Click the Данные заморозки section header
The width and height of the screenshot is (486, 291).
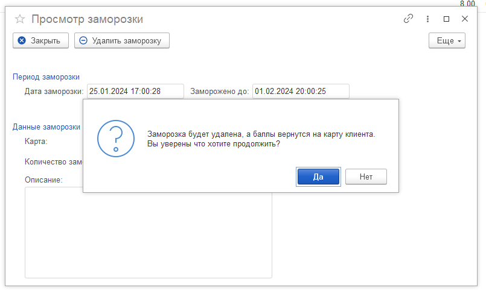coord(46,127)
